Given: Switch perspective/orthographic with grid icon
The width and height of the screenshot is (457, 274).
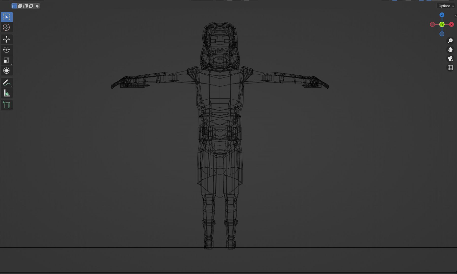Looking at the screenshot, I should click(450, 68).
